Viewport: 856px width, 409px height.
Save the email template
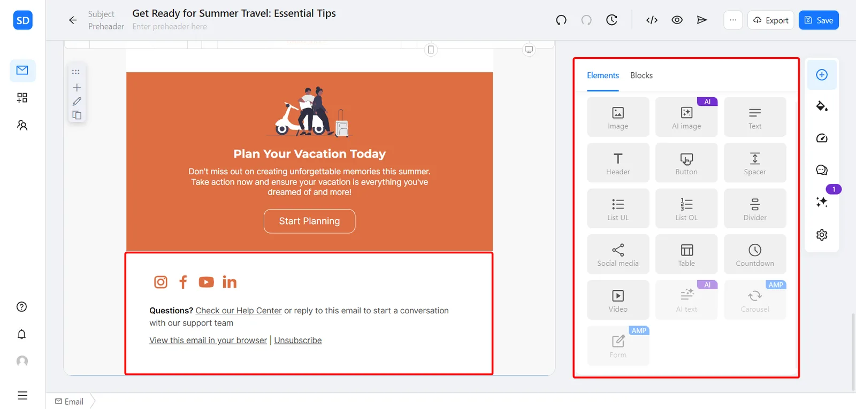coord(819,20)
